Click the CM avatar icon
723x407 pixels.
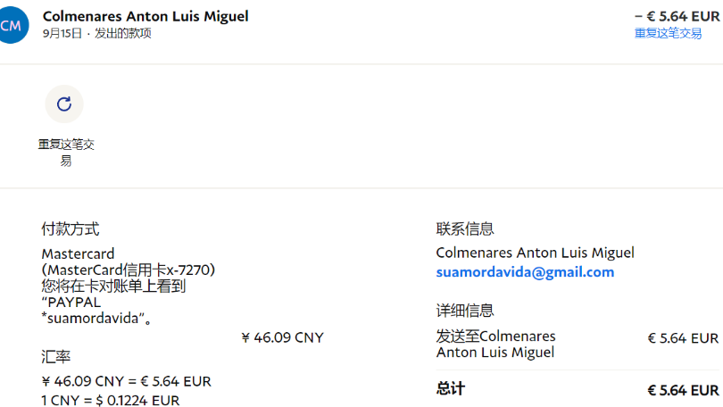11,25
